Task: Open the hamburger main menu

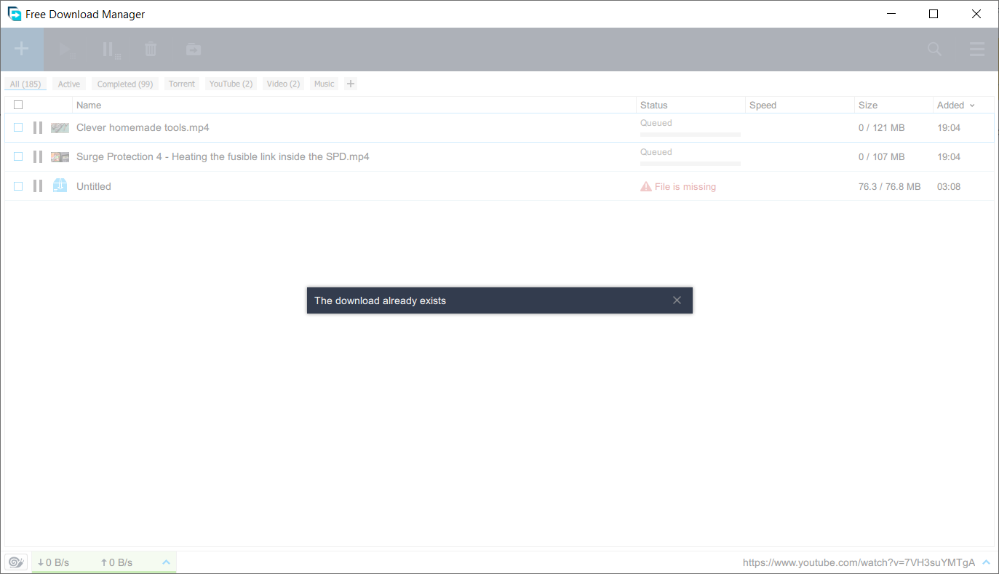Action: tap(977, 49)
